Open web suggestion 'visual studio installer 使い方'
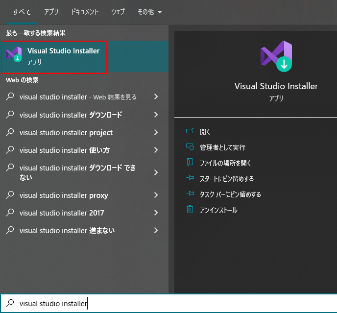The height and width of the screenshot is (313, 337). click(65, 150)
